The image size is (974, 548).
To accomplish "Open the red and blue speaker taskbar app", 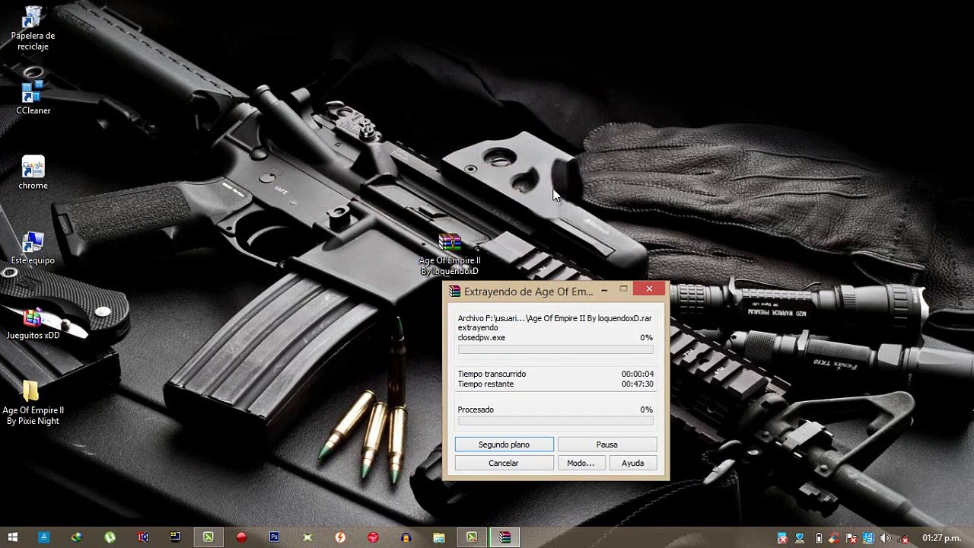I will click(x=142, y=537).
